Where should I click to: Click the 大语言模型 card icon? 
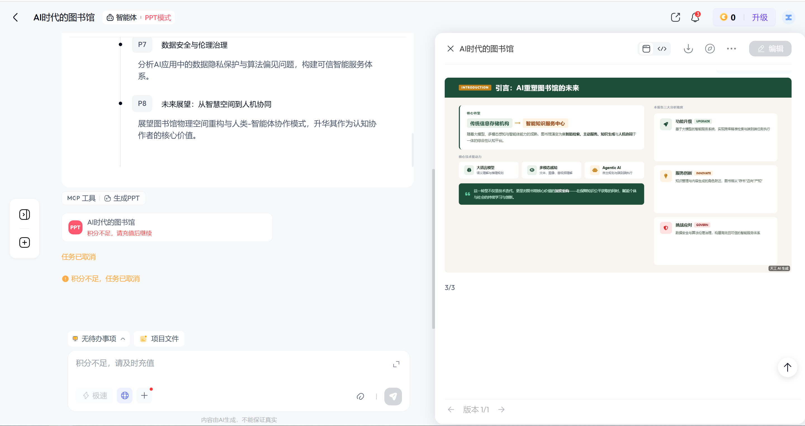click(469, 170)
